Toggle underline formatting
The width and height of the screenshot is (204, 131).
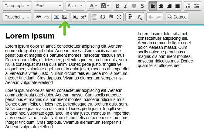(x=134, y=6)
